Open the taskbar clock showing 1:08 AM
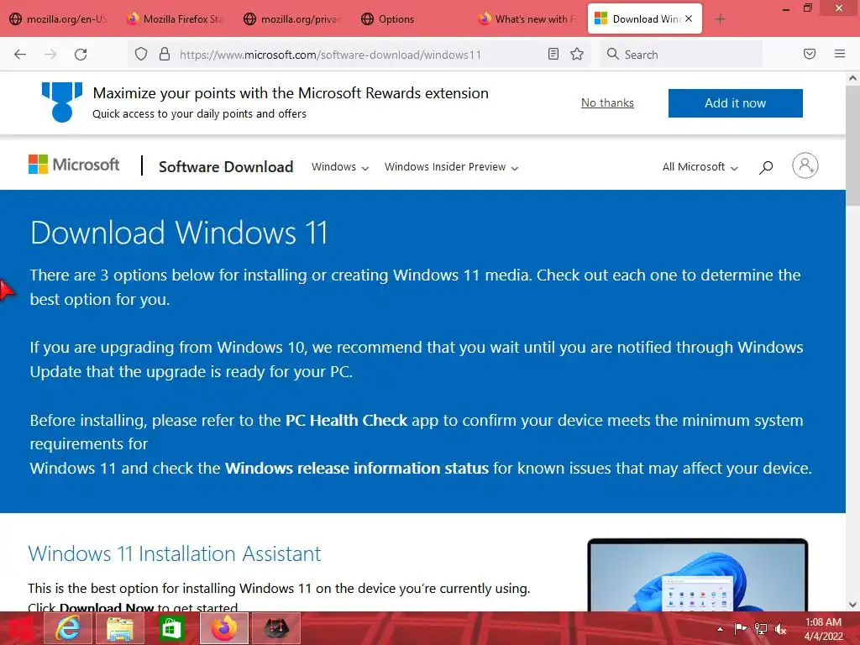The height and width of the screenshot is (645, 860). (x=823, y=629)
